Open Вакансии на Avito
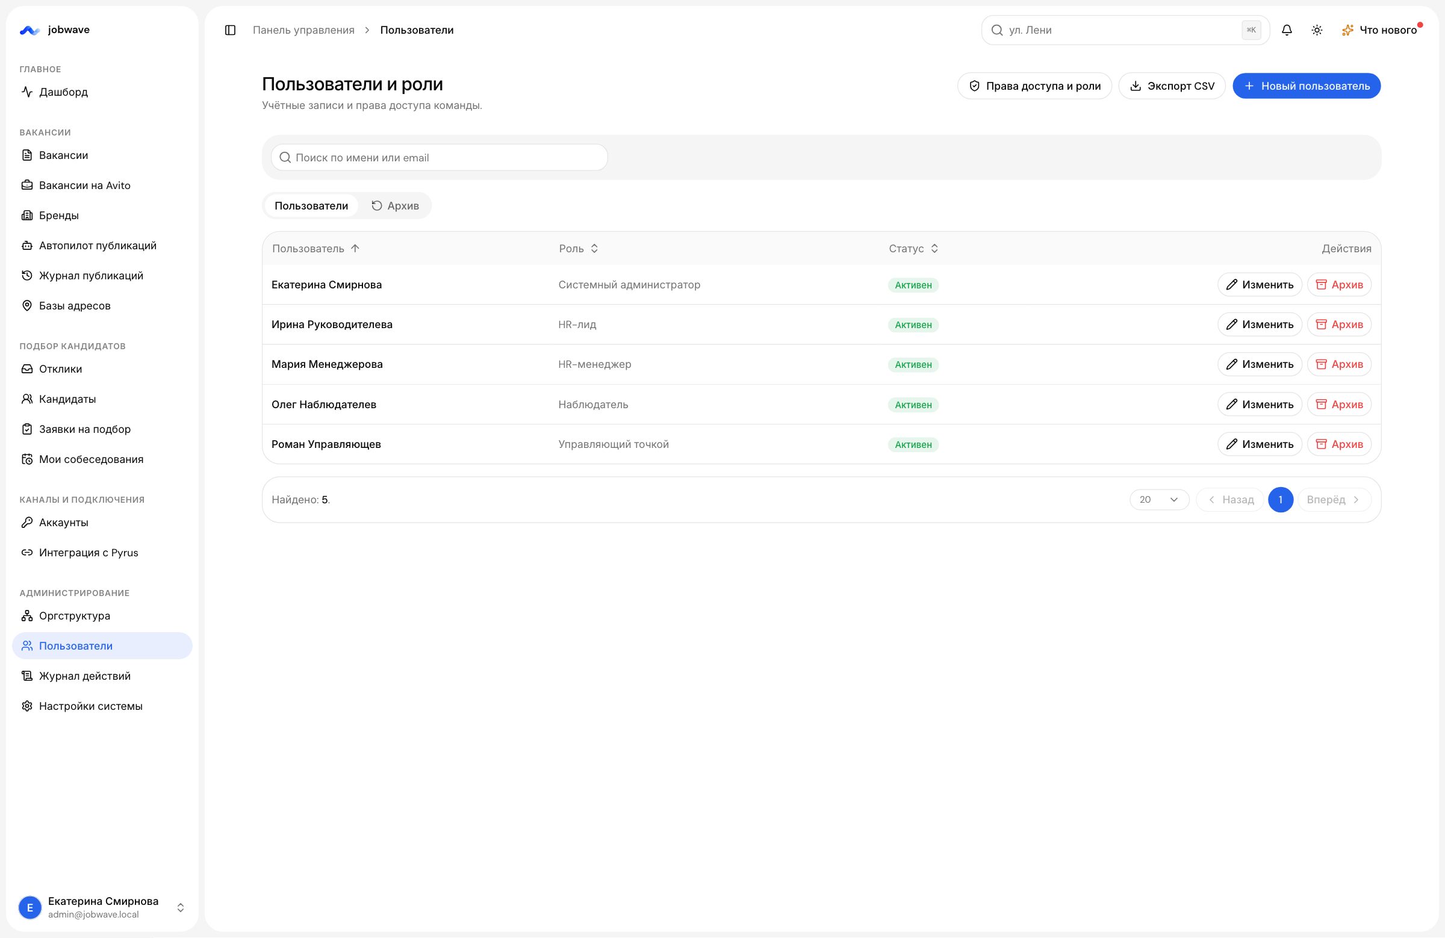 pos(102,185)
